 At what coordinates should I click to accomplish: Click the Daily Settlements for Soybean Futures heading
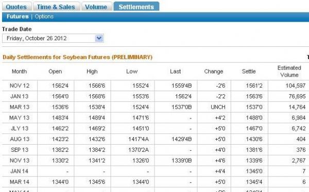pyautogui.click(x=77, y=57)
